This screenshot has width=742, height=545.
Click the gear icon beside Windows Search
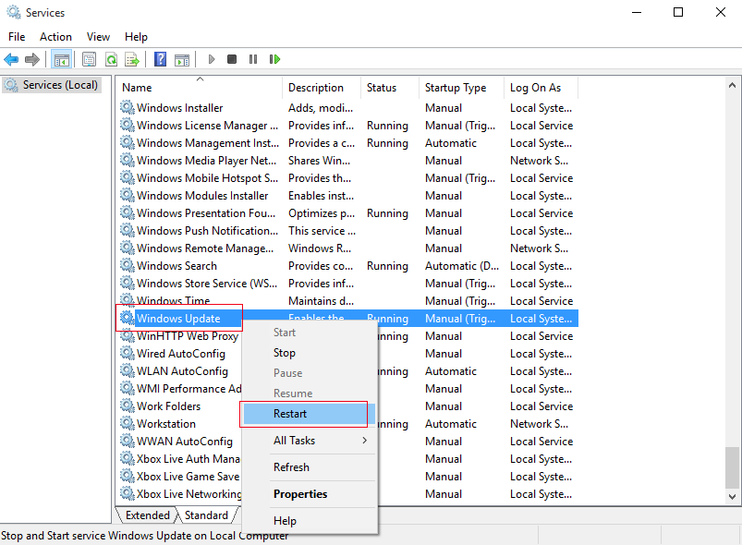click(127, 265)
